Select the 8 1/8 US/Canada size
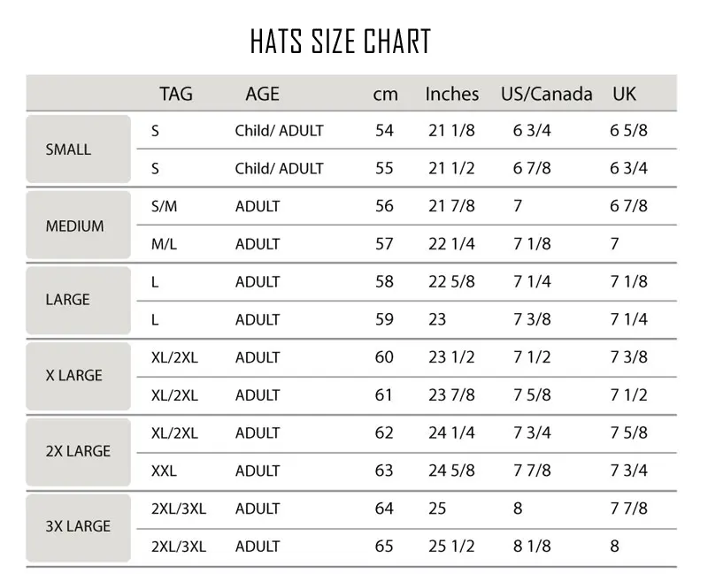Screen dimensions: 708x574 coord(530,547)
